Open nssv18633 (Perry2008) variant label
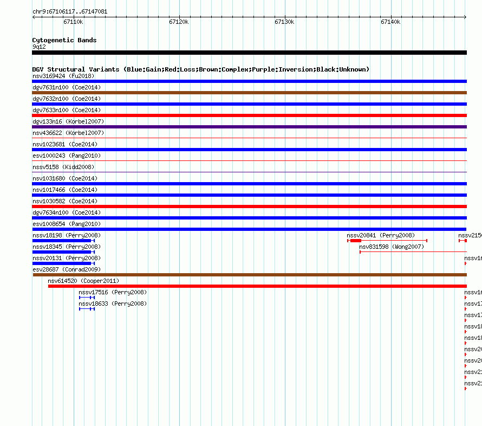The width and height of the screenshot is (482, 426). [113, 304]
